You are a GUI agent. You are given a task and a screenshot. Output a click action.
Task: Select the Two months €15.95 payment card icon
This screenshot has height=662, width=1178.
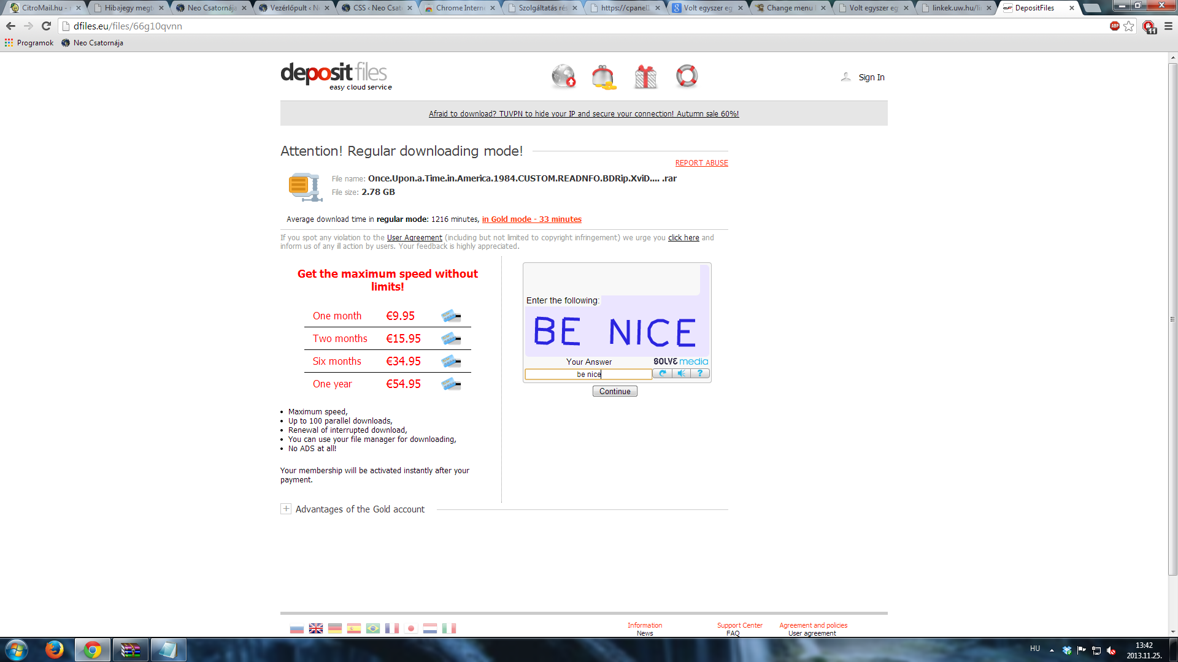point(451,338)
